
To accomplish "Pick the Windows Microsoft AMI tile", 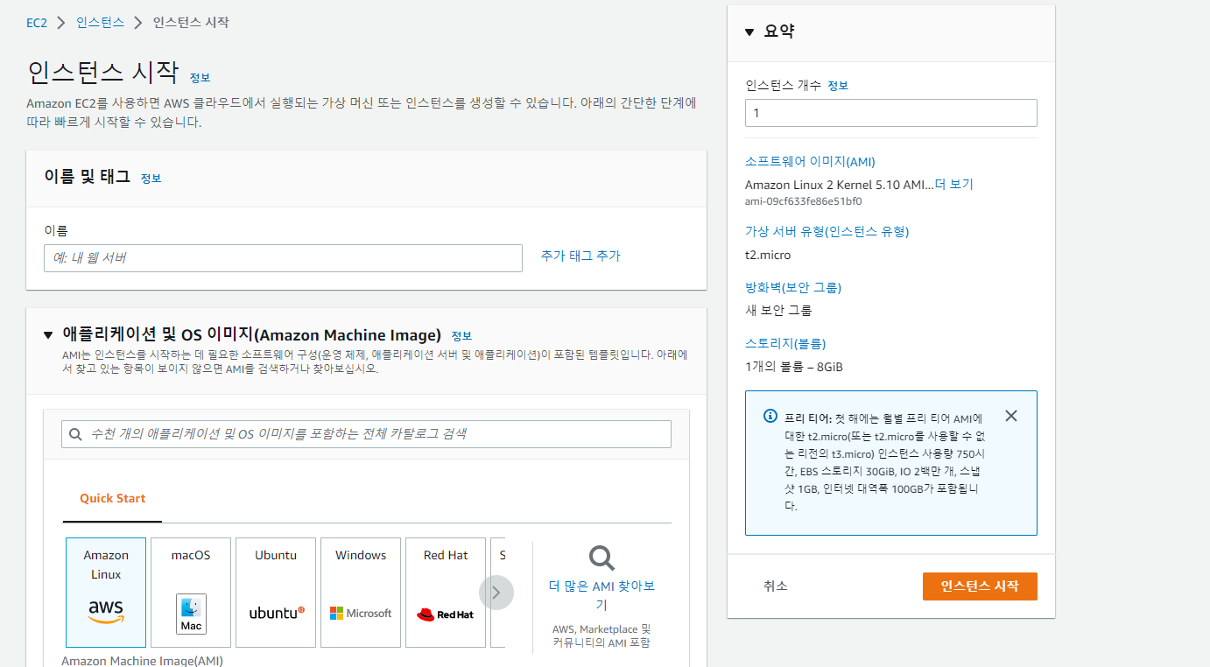I will (361, 593).
